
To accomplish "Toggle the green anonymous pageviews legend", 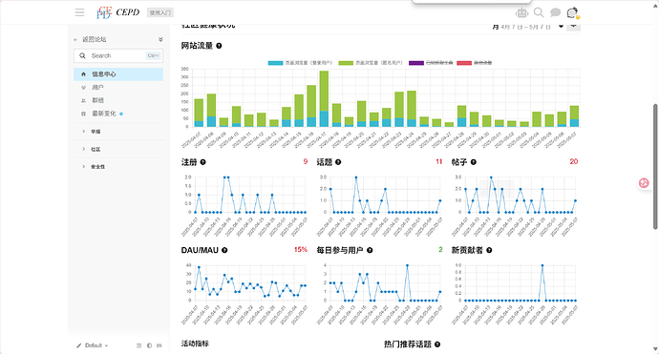I will [x=371, y=63].
